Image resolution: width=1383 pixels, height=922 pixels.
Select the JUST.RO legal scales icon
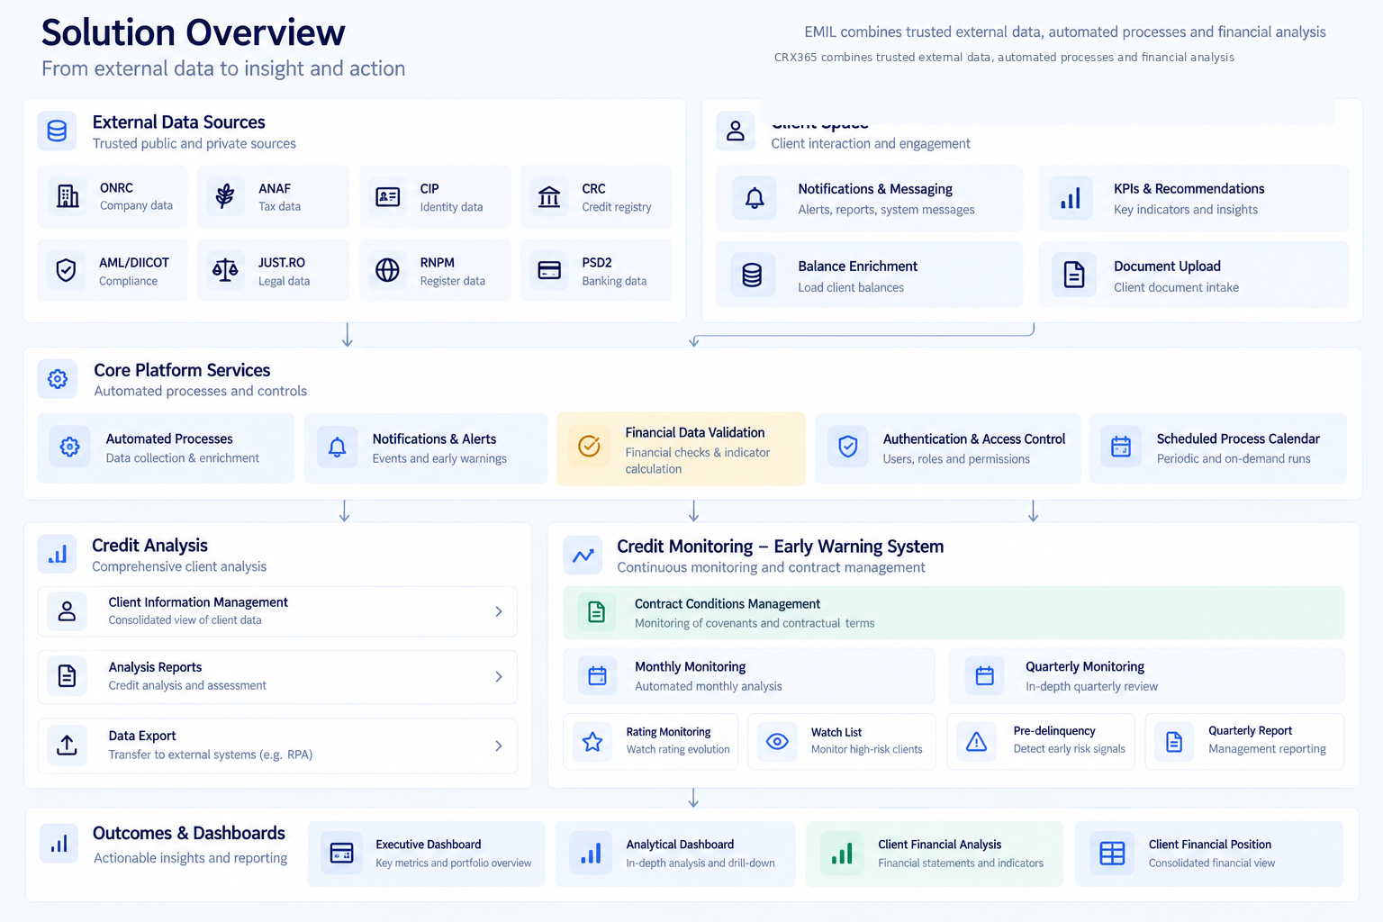pos(225,270)
